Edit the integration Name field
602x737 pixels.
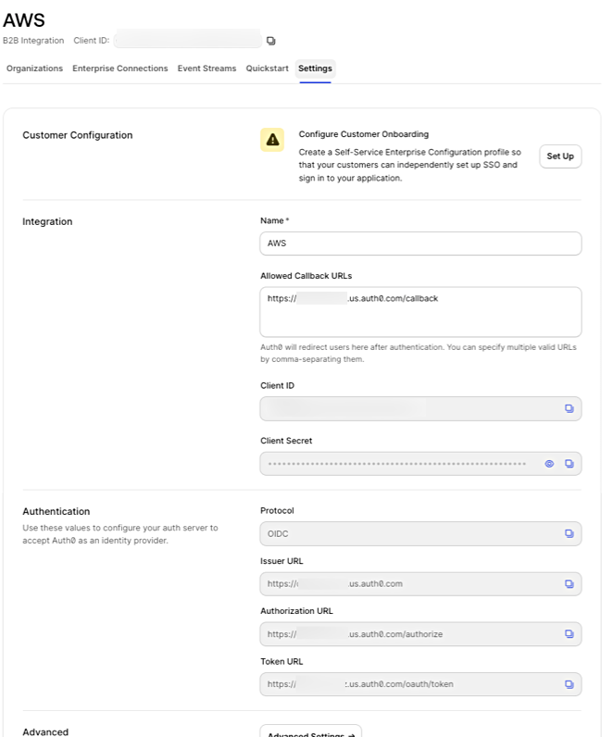point(420,244)
